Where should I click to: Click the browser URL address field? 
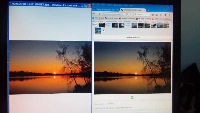(x=113, y=14)
